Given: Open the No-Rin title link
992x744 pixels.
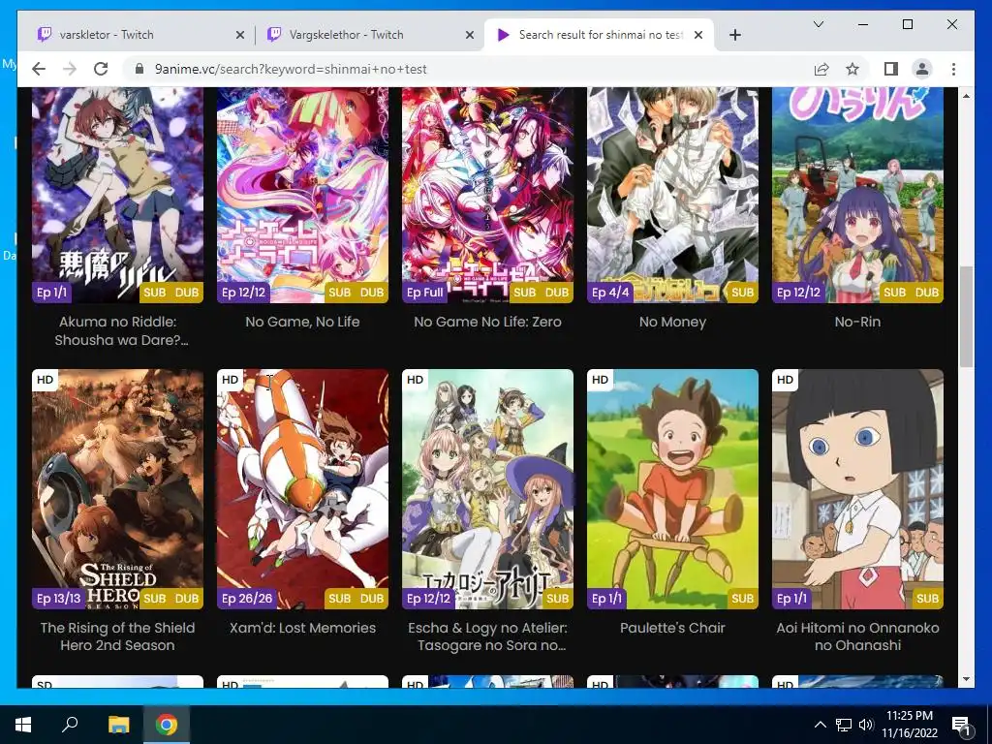Looking at the screenshot, I should pyautogui.click(x=857, y=322).
